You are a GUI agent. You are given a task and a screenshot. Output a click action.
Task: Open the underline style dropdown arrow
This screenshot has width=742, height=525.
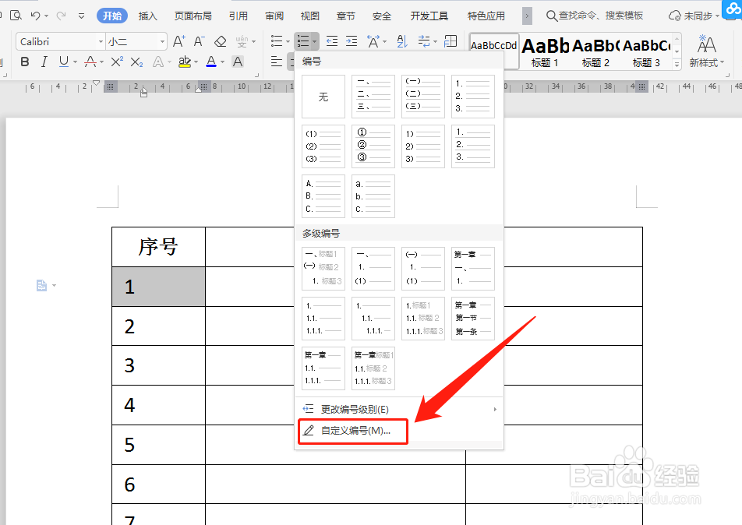(x=76, y=62)
